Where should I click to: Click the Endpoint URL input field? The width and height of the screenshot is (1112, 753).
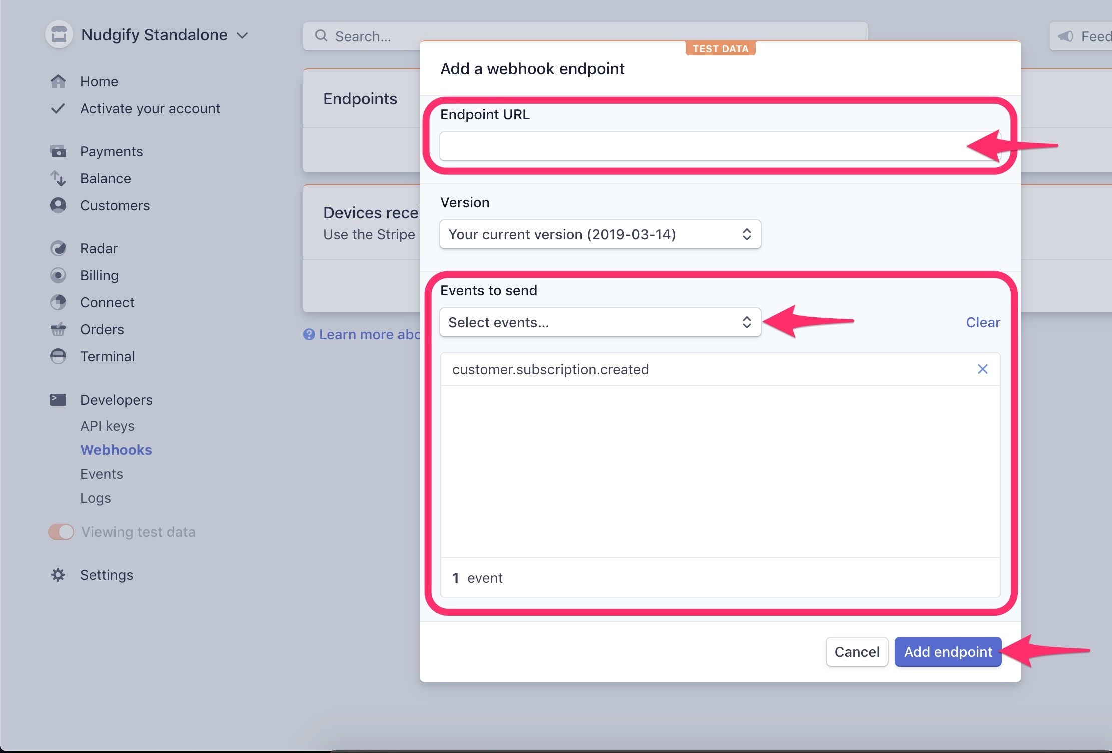720,146
